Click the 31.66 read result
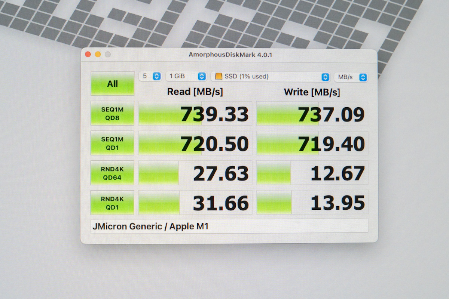The width and height of the screenshot is (449, 299). [195, 203]
